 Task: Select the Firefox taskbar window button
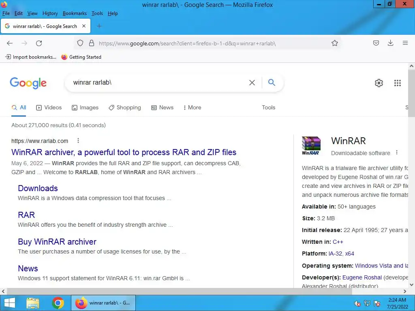[103, 303]
